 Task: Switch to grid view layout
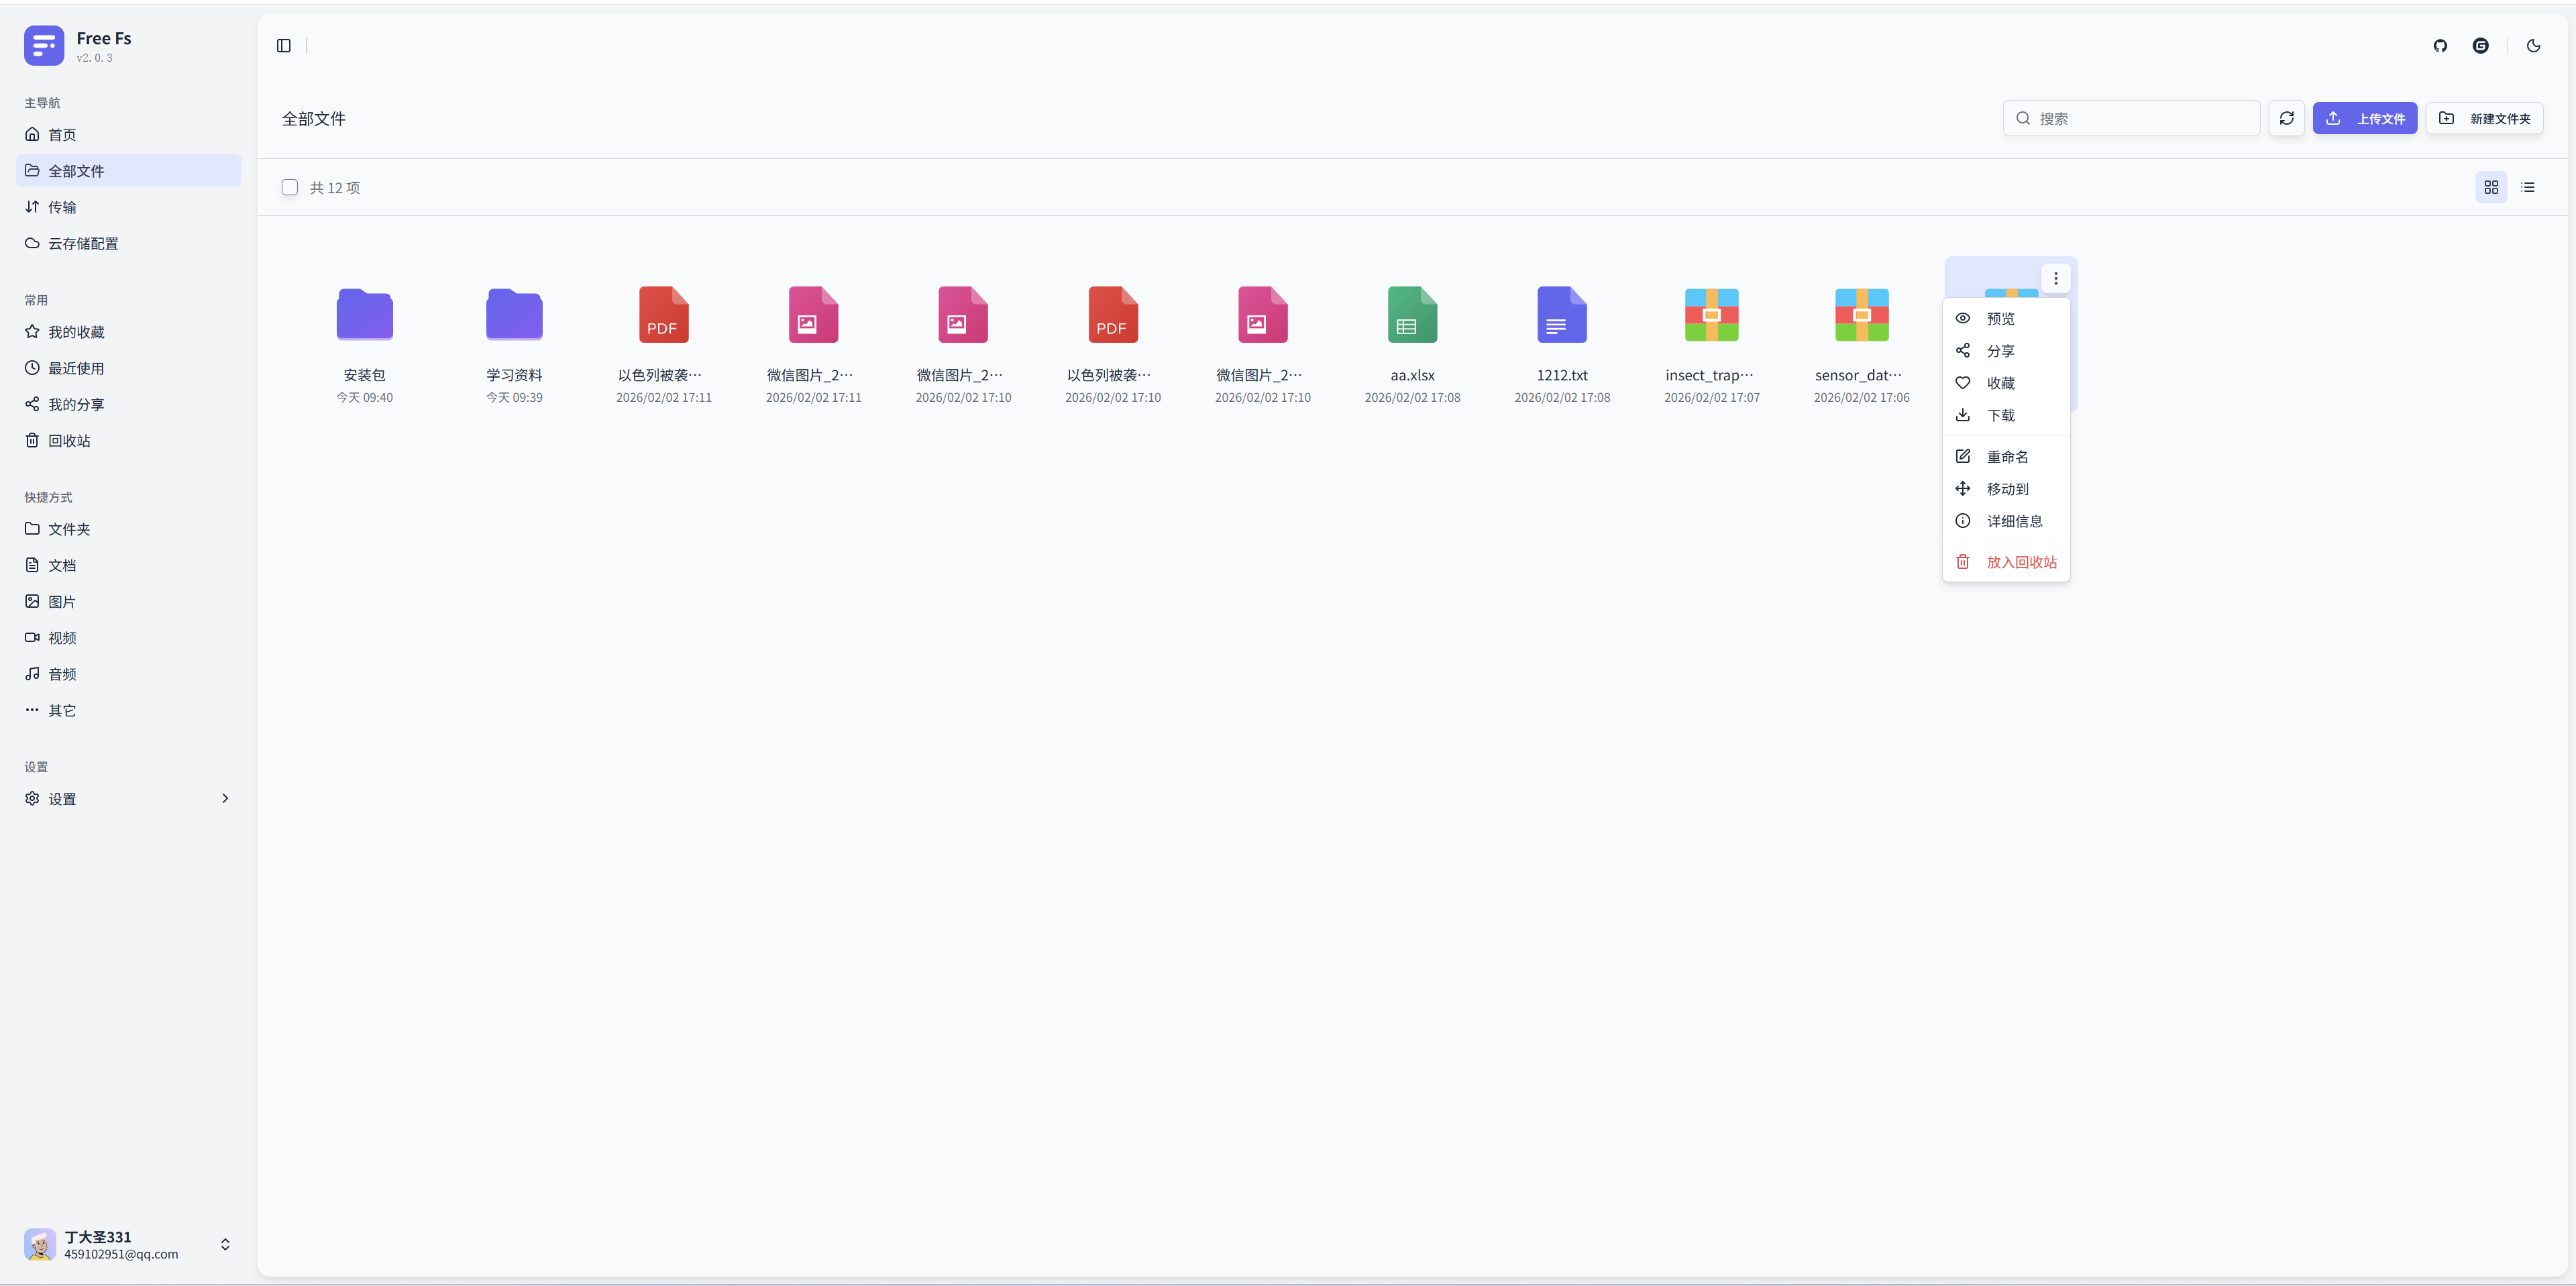(2490, 187)
